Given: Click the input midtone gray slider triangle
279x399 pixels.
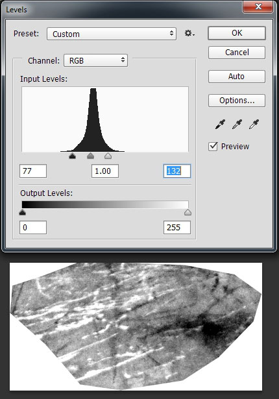Looking at the screenshot, I should point(90,156).
